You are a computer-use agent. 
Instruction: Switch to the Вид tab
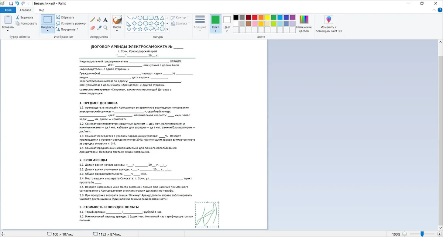[42, 10]
